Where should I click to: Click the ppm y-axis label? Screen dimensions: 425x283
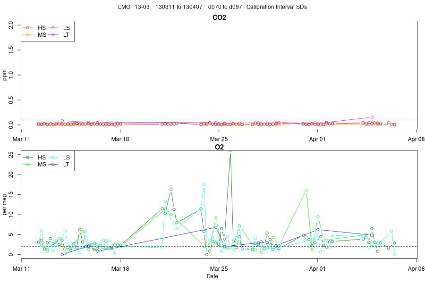click(4, 75)
